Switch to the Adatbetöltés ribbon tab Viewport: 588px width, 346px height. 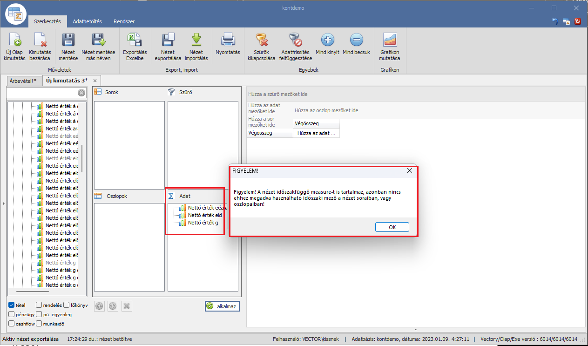tap(87, 21)
